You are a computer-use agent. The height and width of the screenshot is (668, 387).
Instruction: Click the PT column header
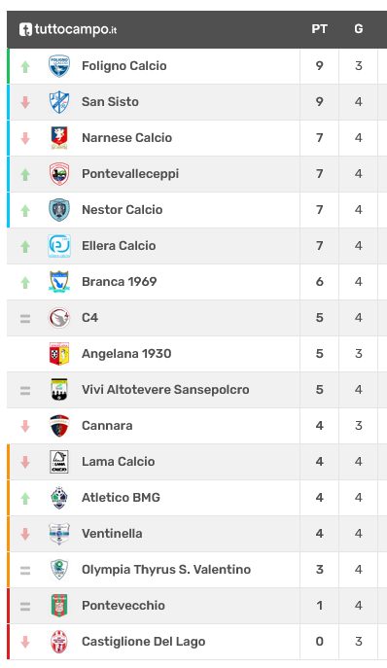(x=319, y=29)
